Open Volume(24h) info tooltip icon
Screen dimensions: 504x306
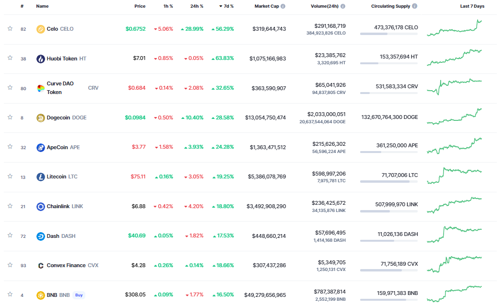click(x=343, y=6)
